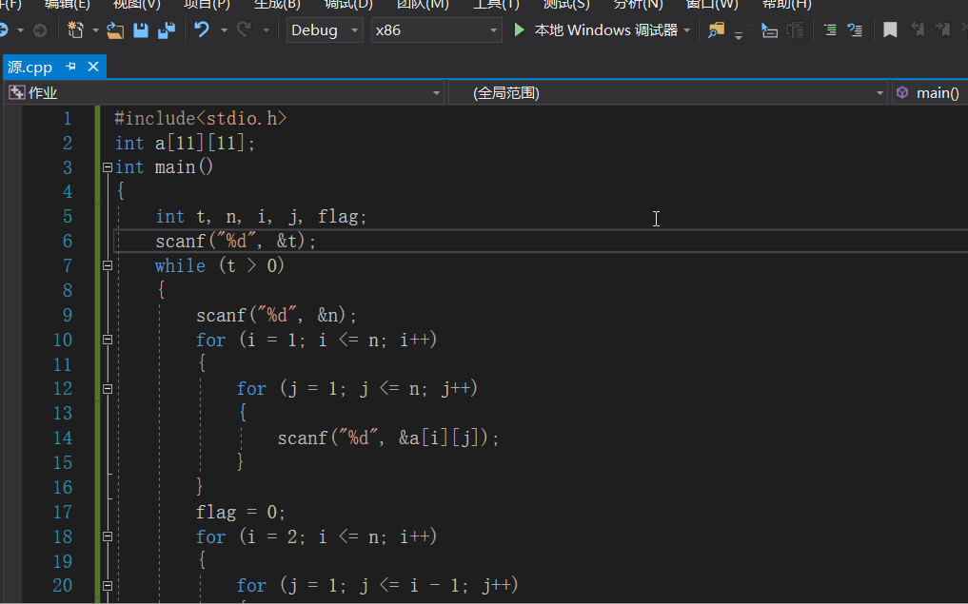Click the open file folder icon
This screenshot has height=604, width=968.
115,30
